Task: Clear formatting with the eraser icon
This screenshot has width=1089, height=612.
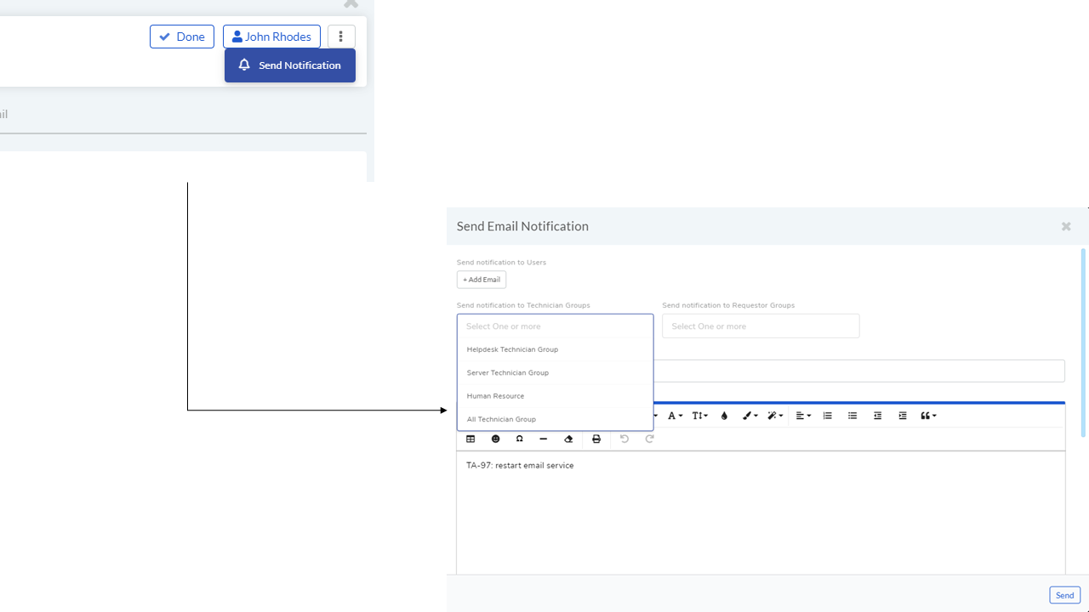Action: (568, 439)
